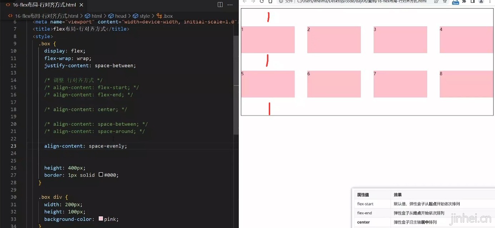
Task: Click commented "align-content: space-around;" line
Action: point(95,131)
